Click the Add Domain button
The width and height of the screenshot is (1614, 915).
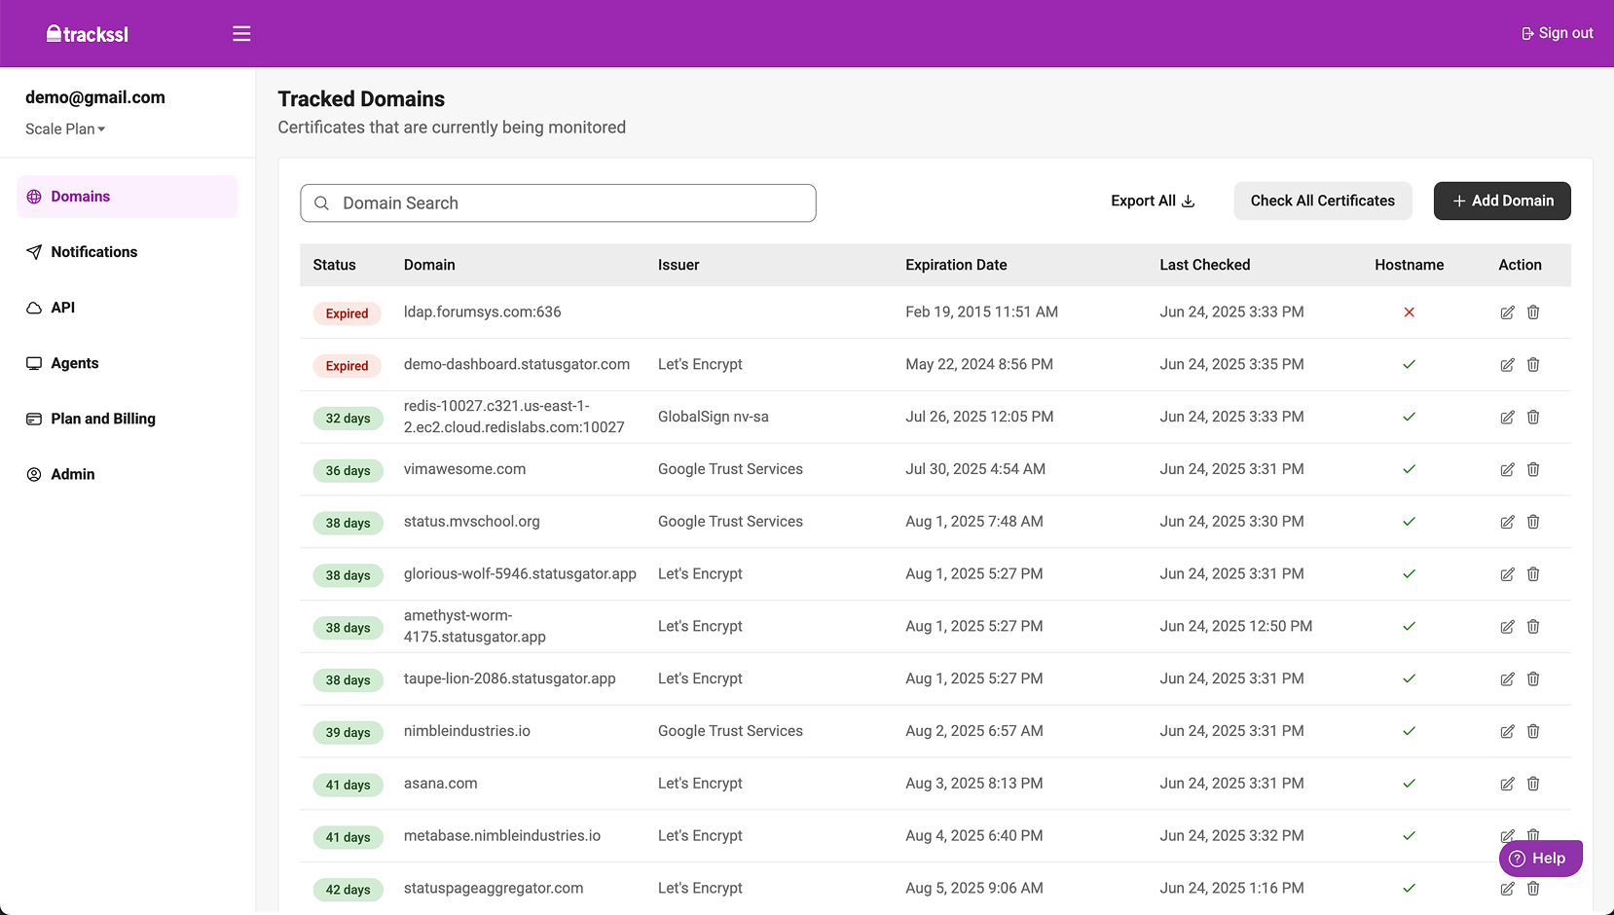[x=1502, y=201]
